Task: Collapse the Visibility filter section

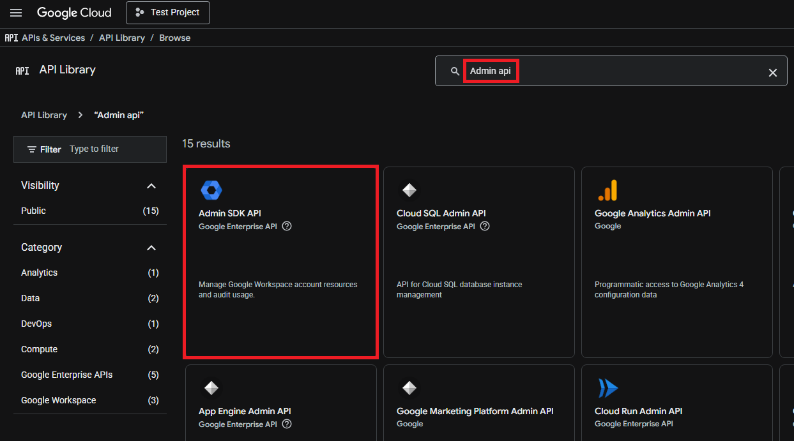Action: point(151,186)
